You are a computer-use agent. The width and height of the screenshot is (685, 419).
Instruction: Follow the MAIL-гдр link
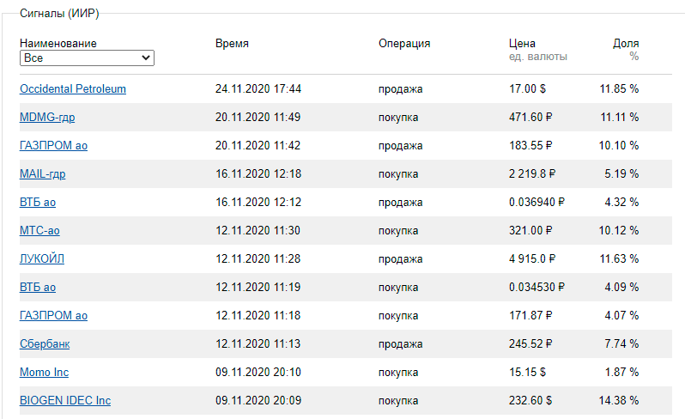pyautogui.click(x=43, y=174)
